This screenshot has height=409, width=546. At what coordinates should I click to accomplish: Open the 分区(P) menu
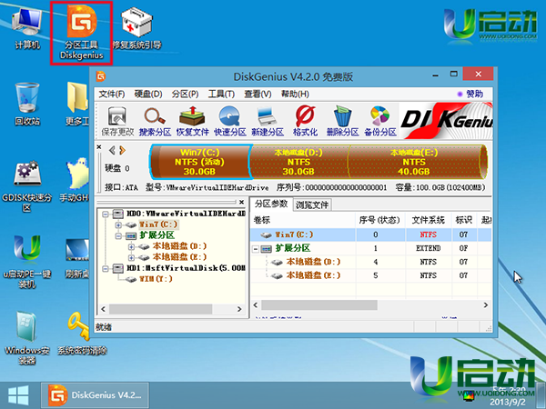point(185,94)
